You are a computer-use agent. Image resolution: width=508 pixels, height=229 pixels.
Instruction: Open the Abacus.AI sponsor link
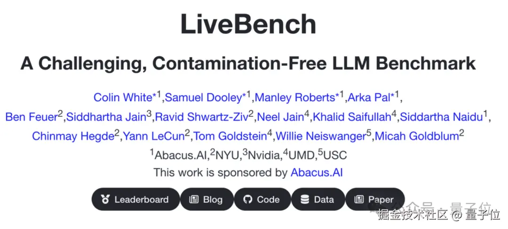click(317, 172)
